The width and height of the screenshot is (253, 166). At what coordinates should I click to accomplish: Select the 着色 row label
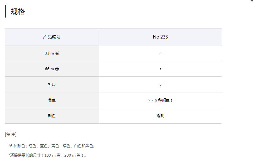(52, 100)
